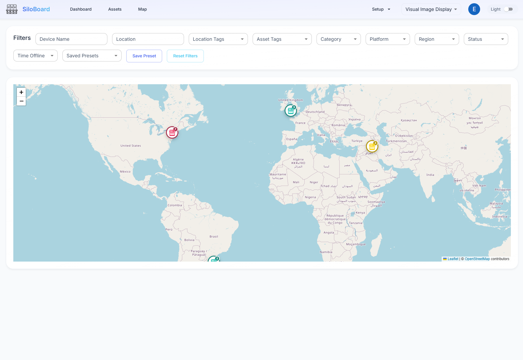This screenshot has height=360, width=523.
Task: Click the Україна label on the map
Action: (x=354, y=119)
